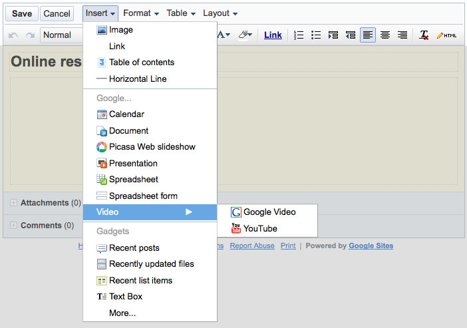The height and width of the screenshot is (328, 467).
Task: Align text to the right
Action: tap(402, 35)
